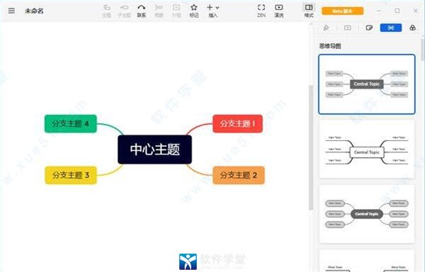The width and height of the screenshot is (425, 272).
Task: Open the color theme tab in side panel
Action: tap(412, 28)
